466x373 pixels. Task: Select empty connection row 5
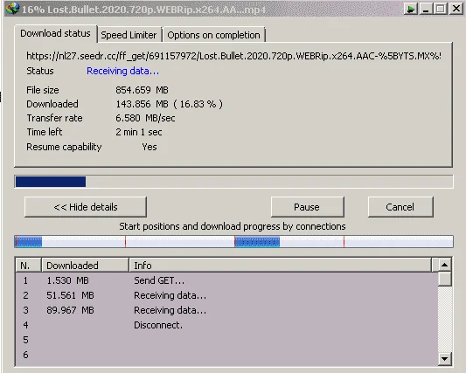coord(226,340)
